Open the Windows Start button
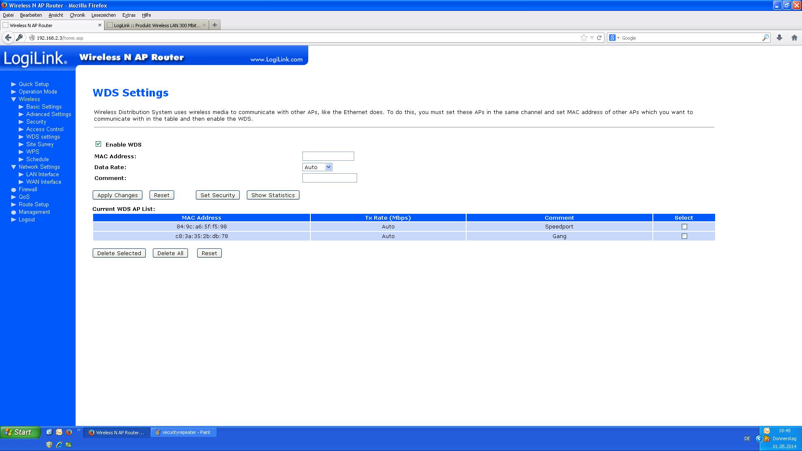Screen dimensions: 802x451 (x=20, y=432)
